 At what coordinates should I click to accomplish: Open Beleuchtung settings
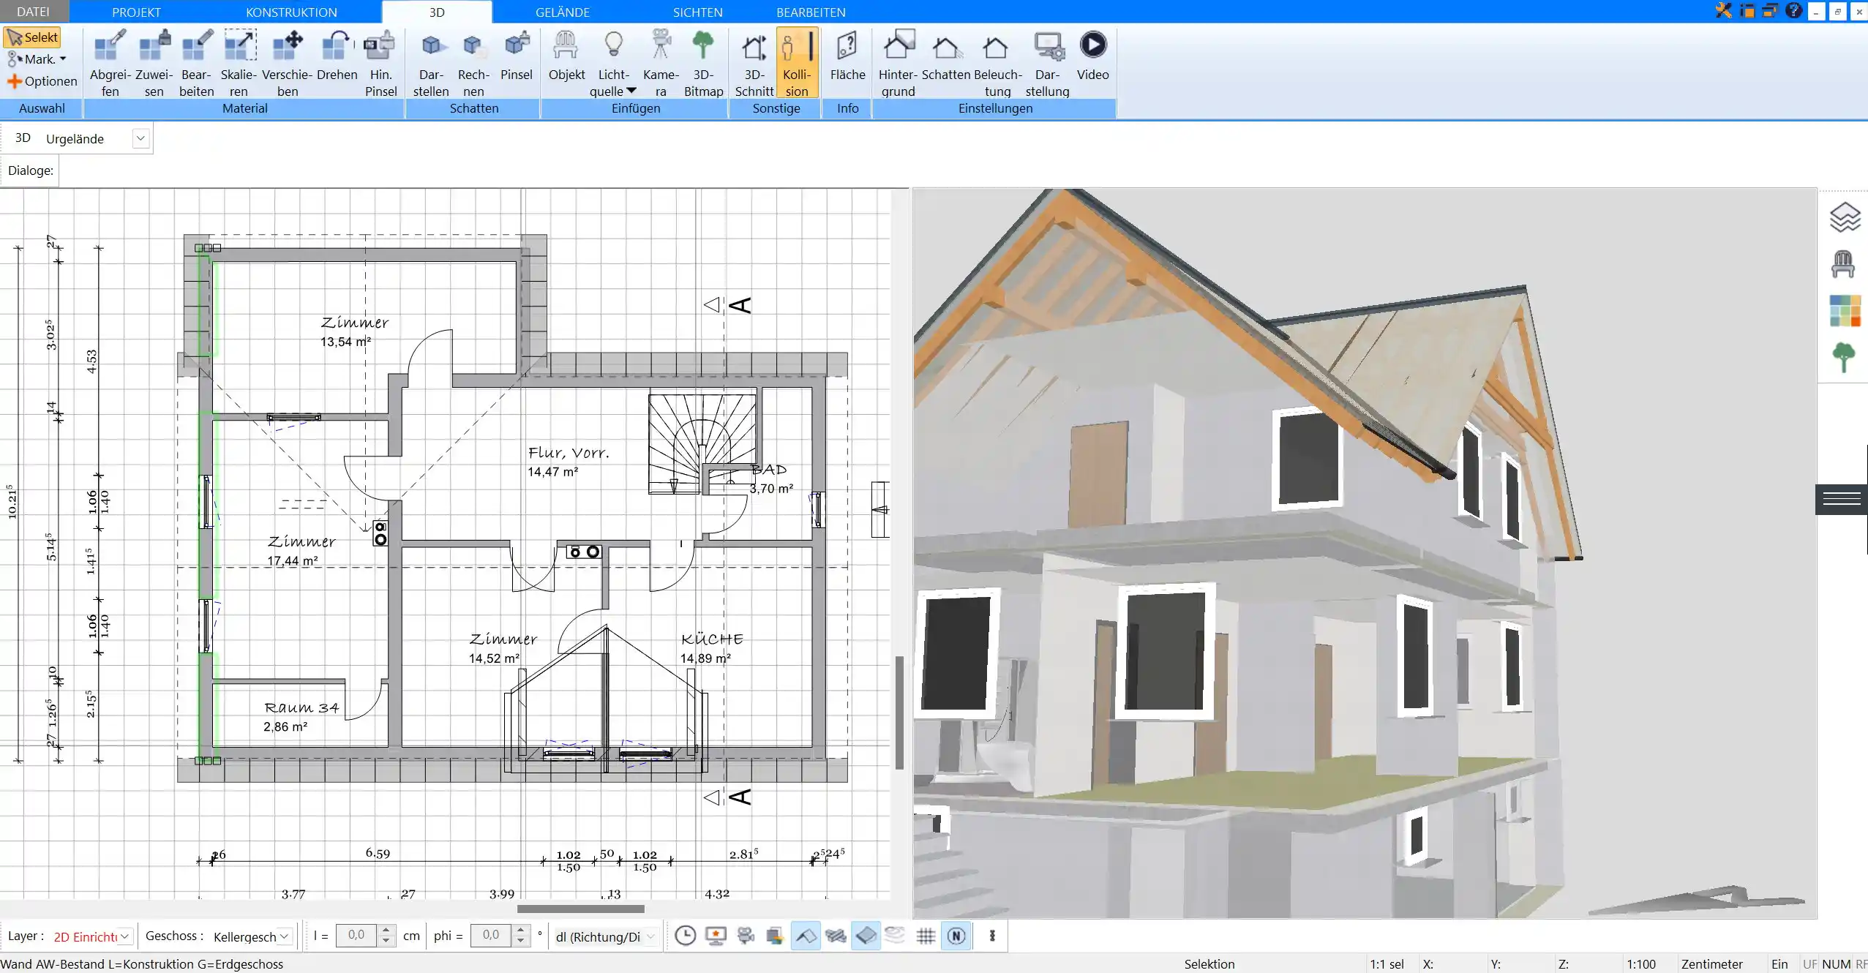997,63
